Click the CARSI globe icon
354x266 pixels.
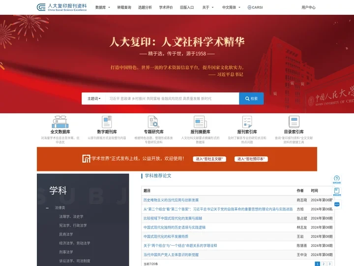[x=249, y=7]
